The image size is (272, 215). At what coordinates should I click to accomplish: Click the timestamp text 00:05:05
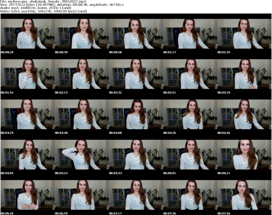pos(7,173)
